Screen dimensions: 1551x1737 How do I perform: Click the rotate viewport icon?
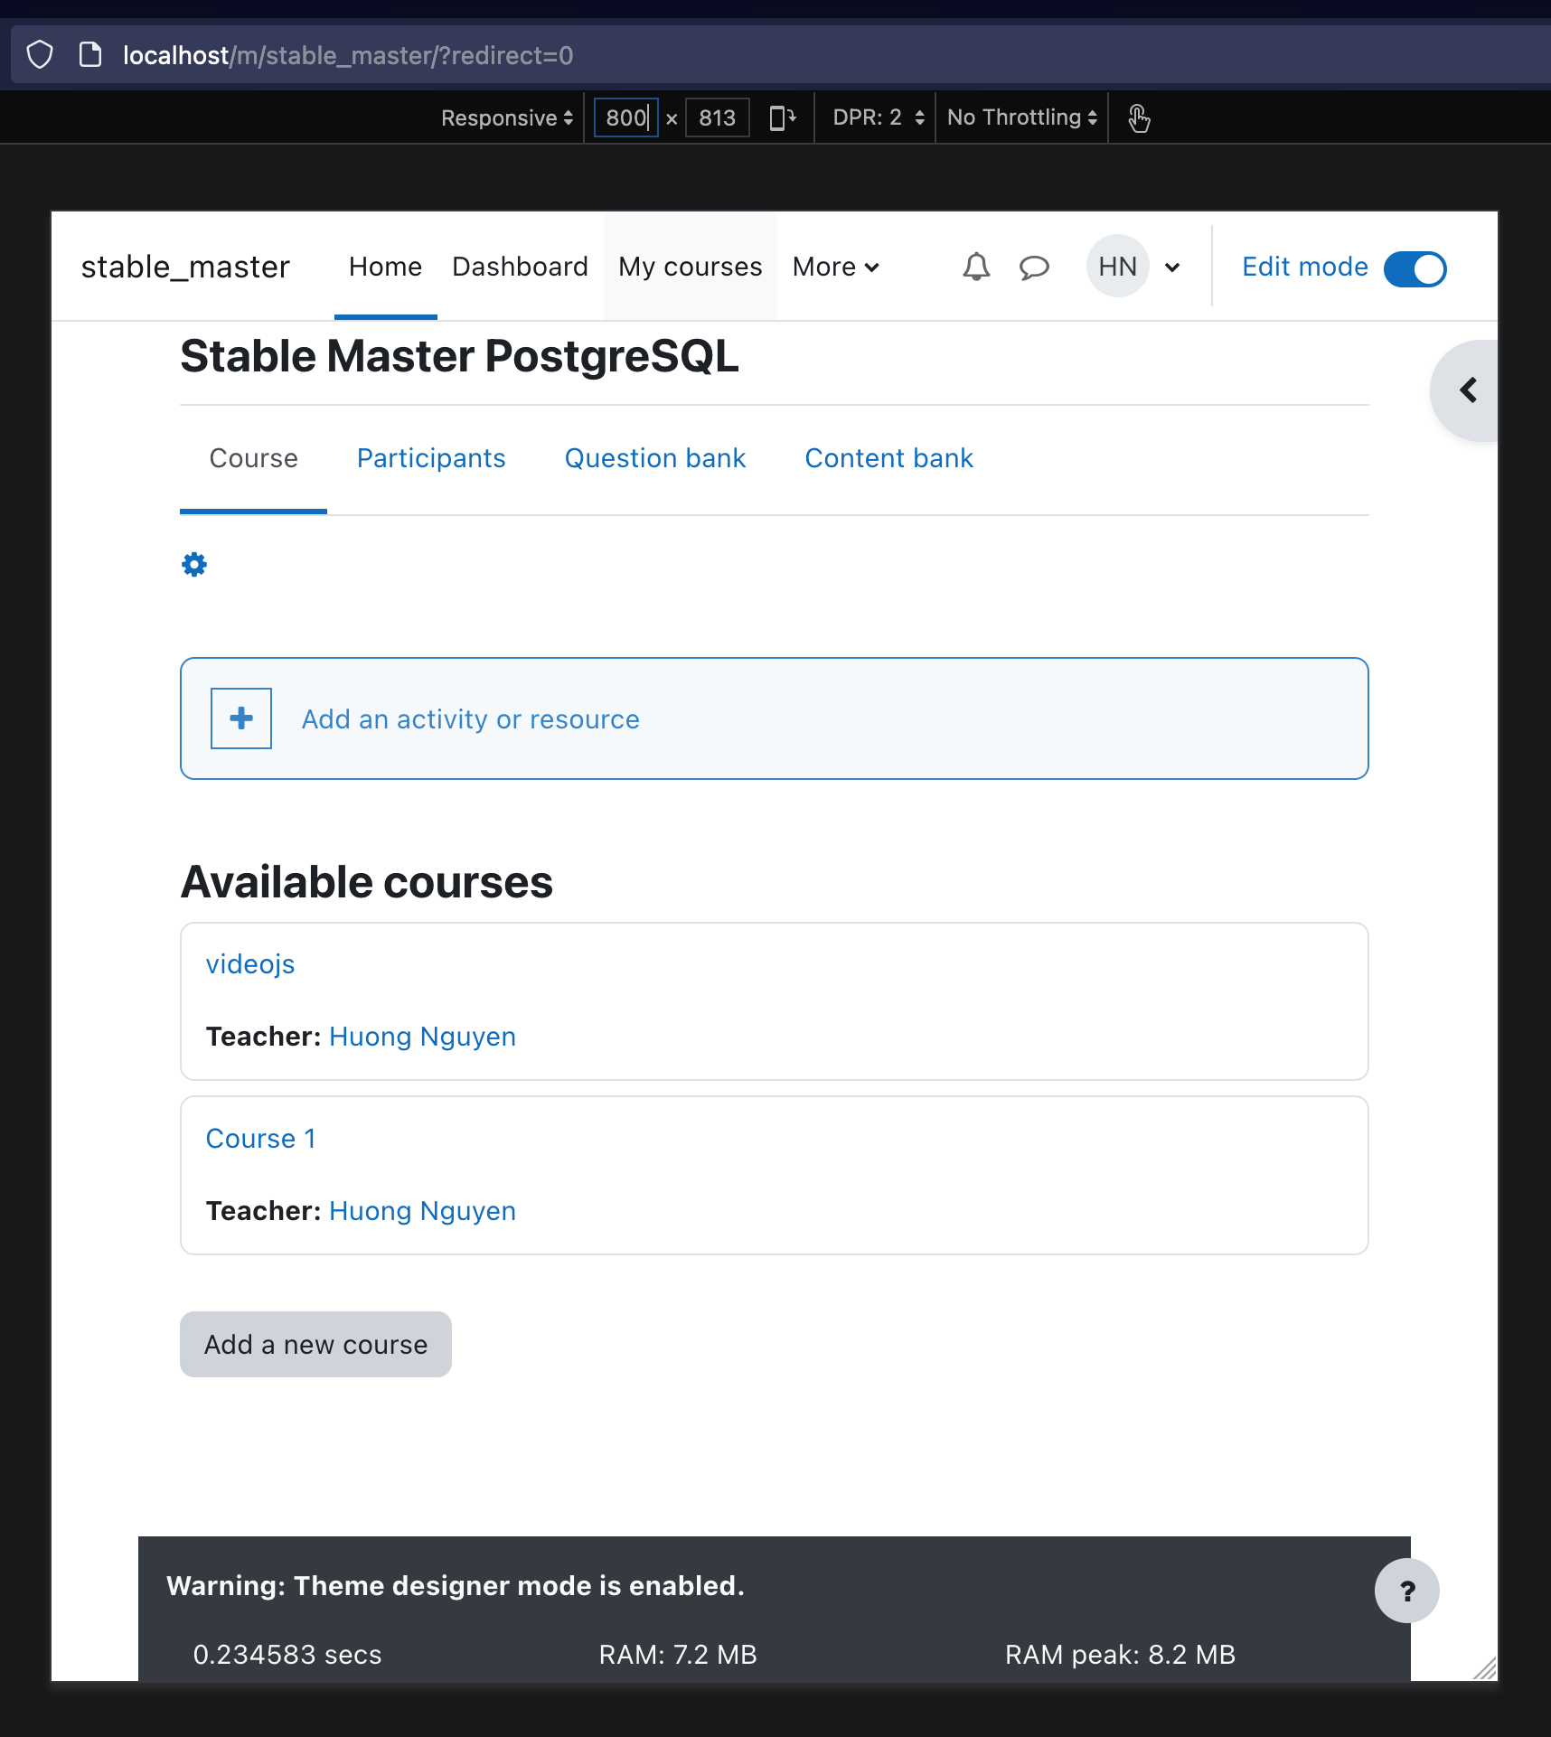pyautogui.click(x=782, y=117)
